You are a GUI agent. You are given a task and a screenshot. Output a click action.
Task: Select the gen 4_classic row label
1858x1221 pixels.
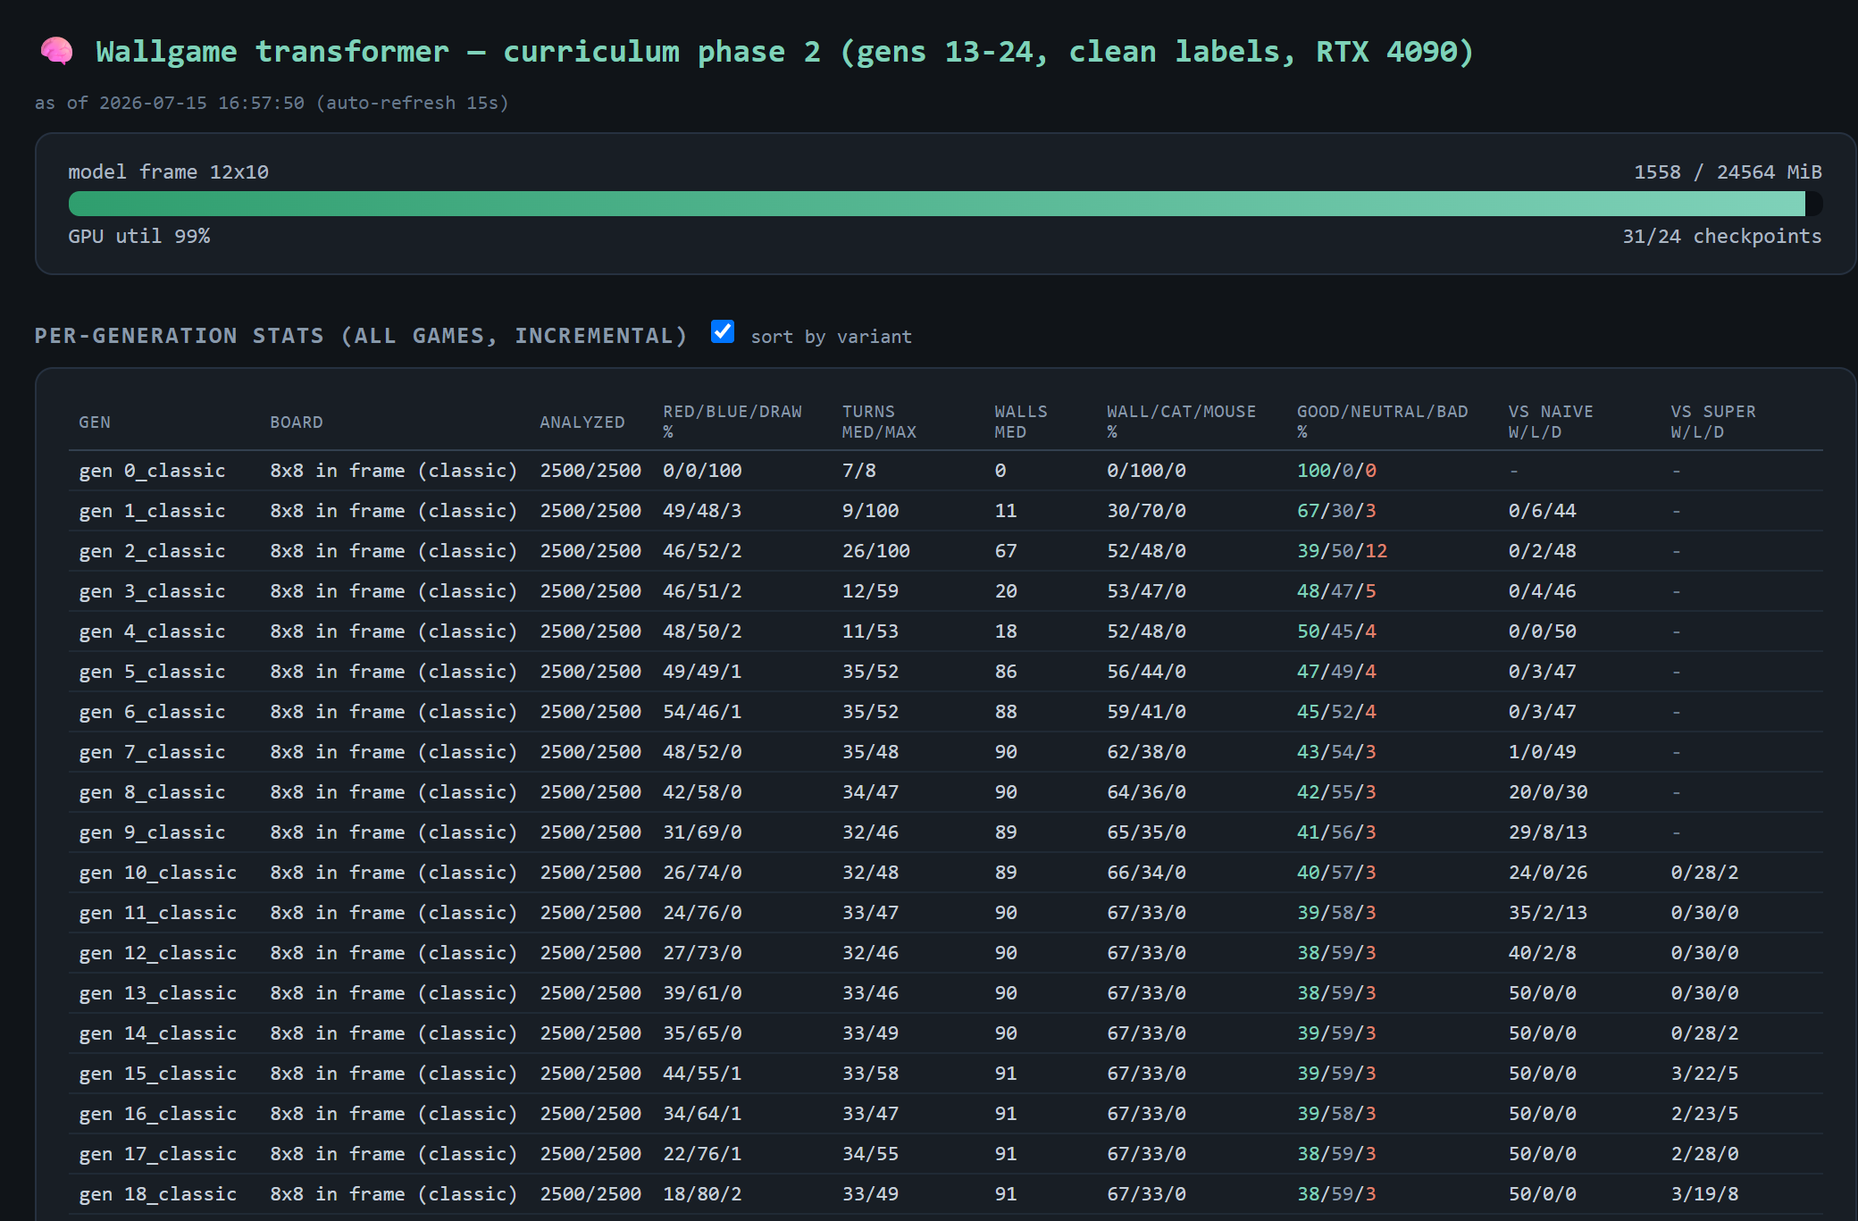pyautogui.click(x=152, y=631)
